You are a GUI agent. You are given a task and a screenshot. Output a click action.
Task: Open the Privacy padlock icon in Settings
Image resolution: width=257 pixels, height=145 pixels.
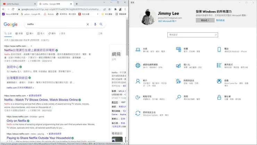pos(219,97)
